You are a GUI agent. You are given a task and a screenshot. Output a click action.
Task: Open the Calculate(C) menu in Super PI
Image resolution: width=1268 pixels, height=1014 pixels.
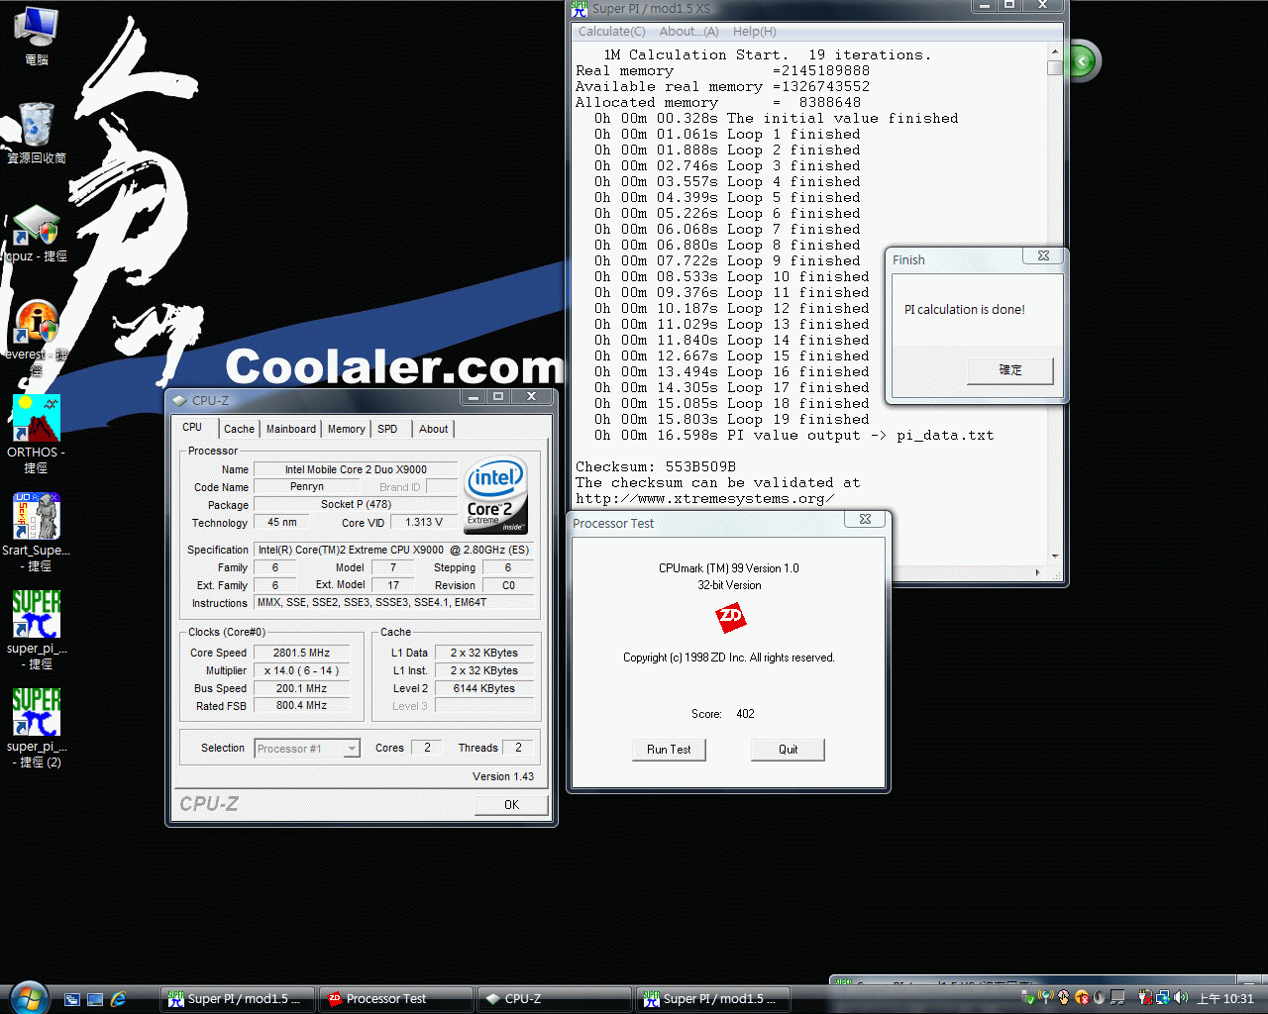click(612, 32)
